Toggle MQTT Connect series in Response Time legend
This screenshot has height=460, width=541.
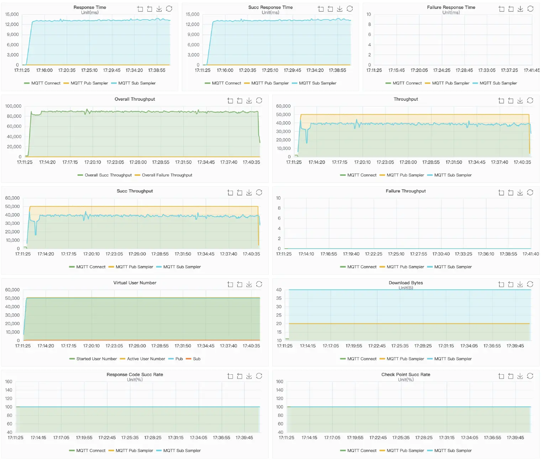click(x=42, y=83)
